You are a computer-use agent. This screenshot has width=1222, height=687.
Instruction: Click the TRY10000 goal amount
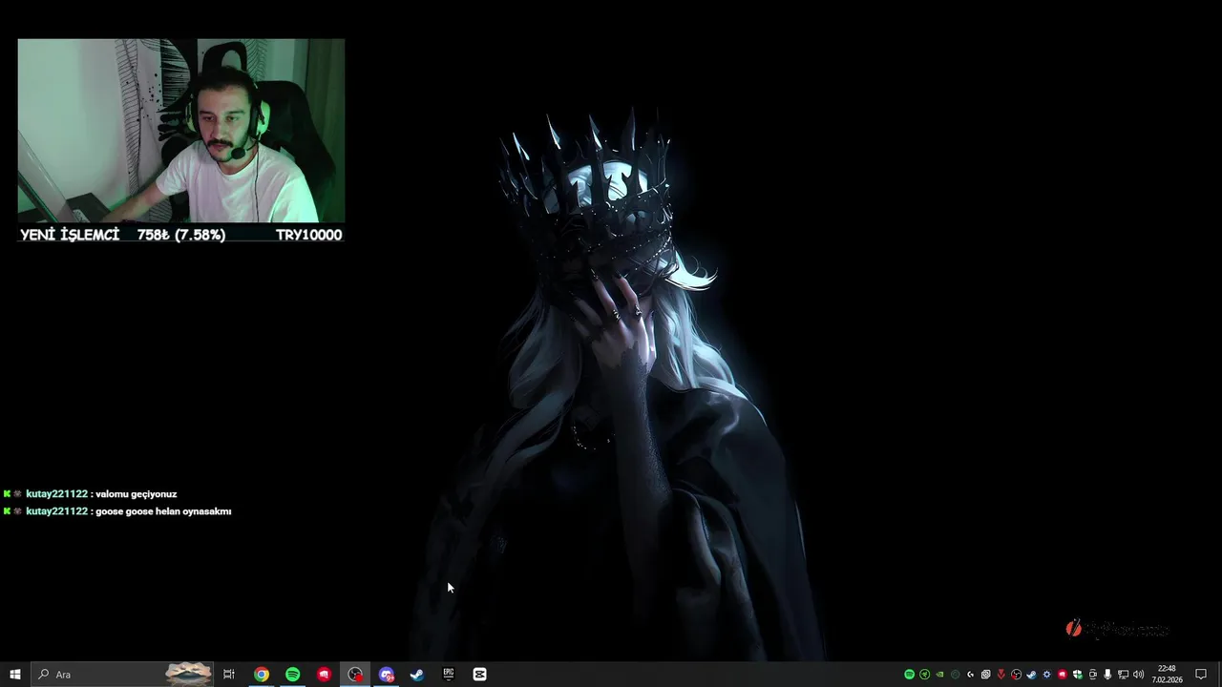[308, 235]
